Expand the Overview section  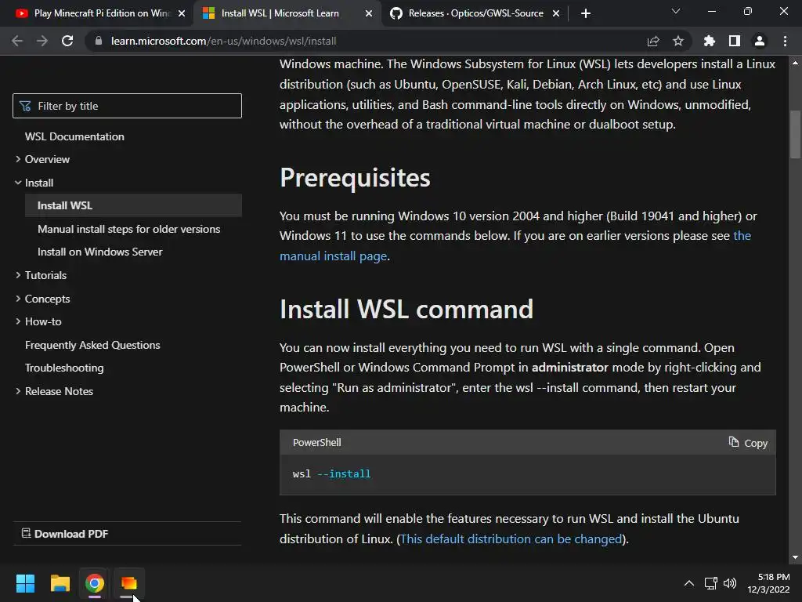[47, 159]
